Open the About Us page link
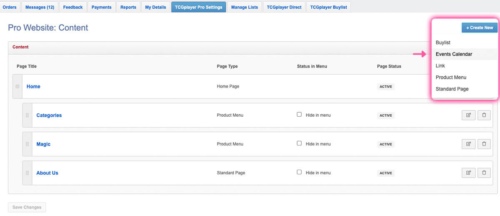 [x=47, y=173]
